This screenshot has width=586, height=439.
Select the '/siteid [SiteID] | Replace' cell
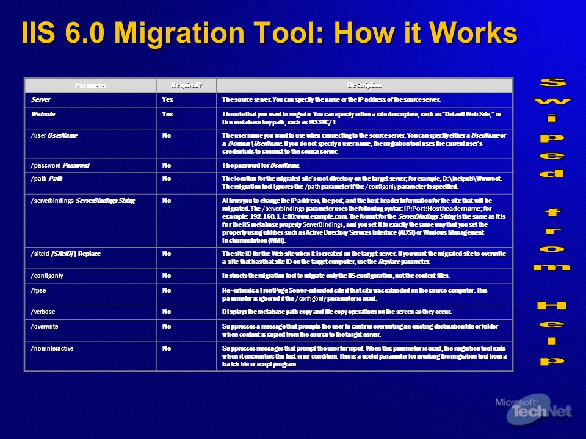(x=90, y=257)
